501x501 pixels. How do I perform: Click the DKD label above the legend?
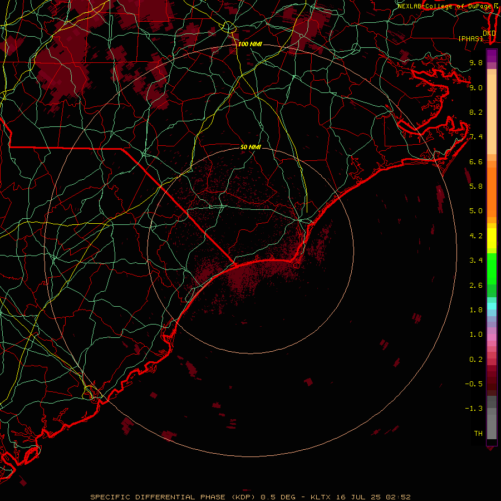pos(489,33)
